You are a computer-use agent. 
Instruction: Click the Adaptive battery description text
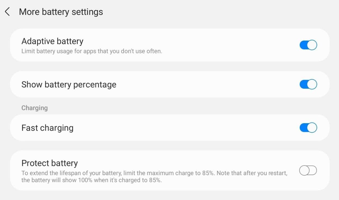click(92, 51)
